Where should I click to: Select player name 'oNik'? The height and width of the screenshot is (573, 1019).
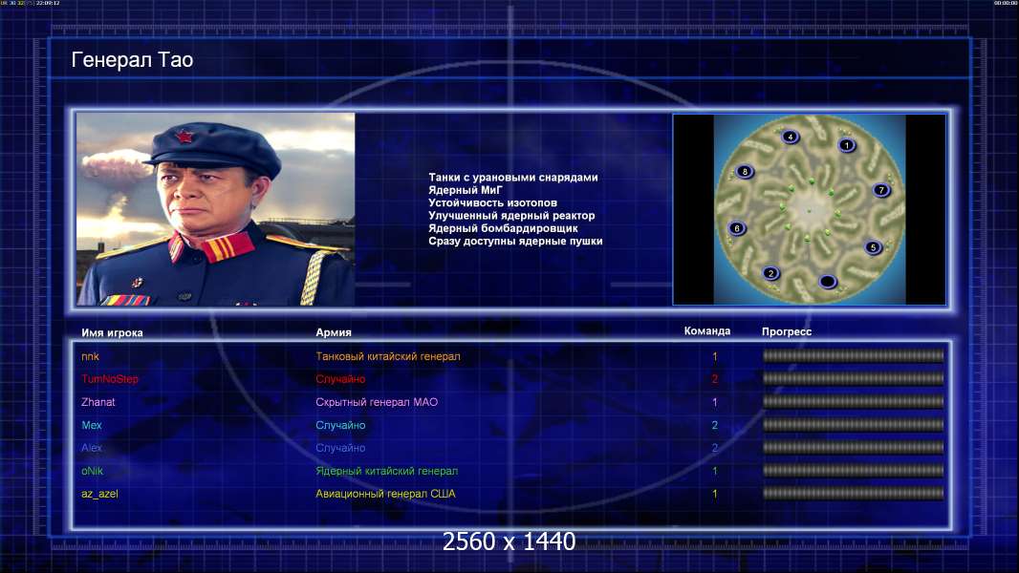93,471
